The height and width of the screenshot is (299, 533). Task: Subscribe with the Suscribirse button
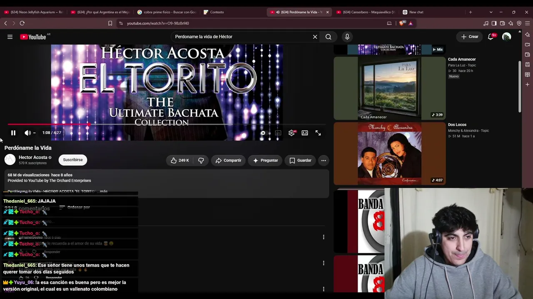(73, 160)
